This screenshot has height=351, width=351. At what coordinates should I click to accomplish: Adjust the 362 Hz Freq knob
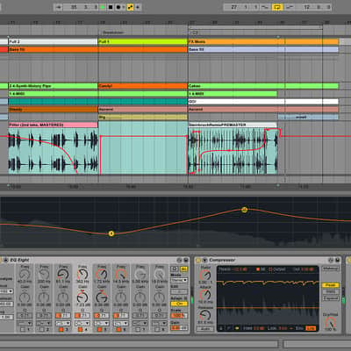point(82,275)
